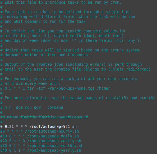This screenshot has height=154, width=157.
Task: Click the 'Output of the crontab jobs' line
Action: [71, 64]
